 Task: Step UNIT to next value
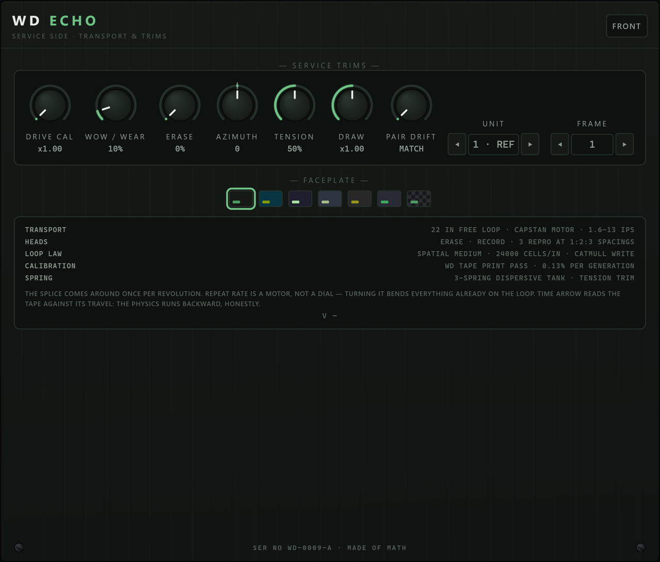[x=530, y=144]
